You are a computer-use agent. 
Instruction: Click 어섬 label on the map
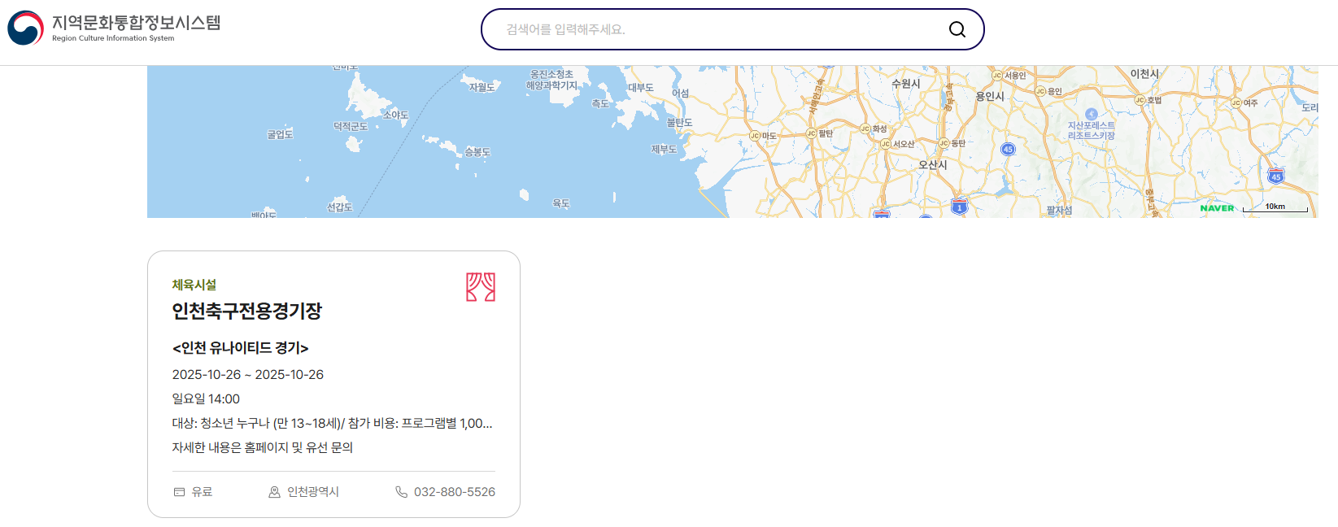pos(681,94)
